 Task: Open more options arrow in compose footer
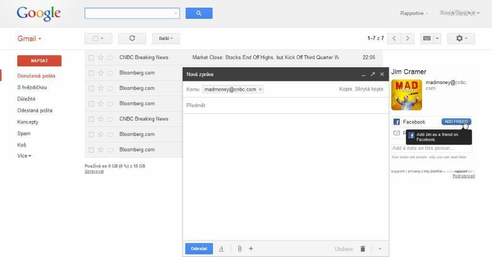(380, 249)
